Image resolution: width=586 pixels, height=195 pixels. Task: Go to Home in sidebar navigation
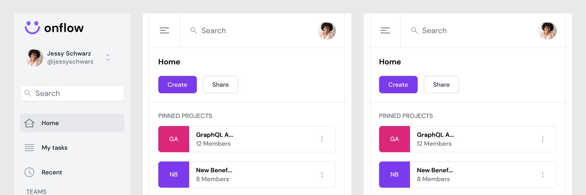tap(72, 123)
